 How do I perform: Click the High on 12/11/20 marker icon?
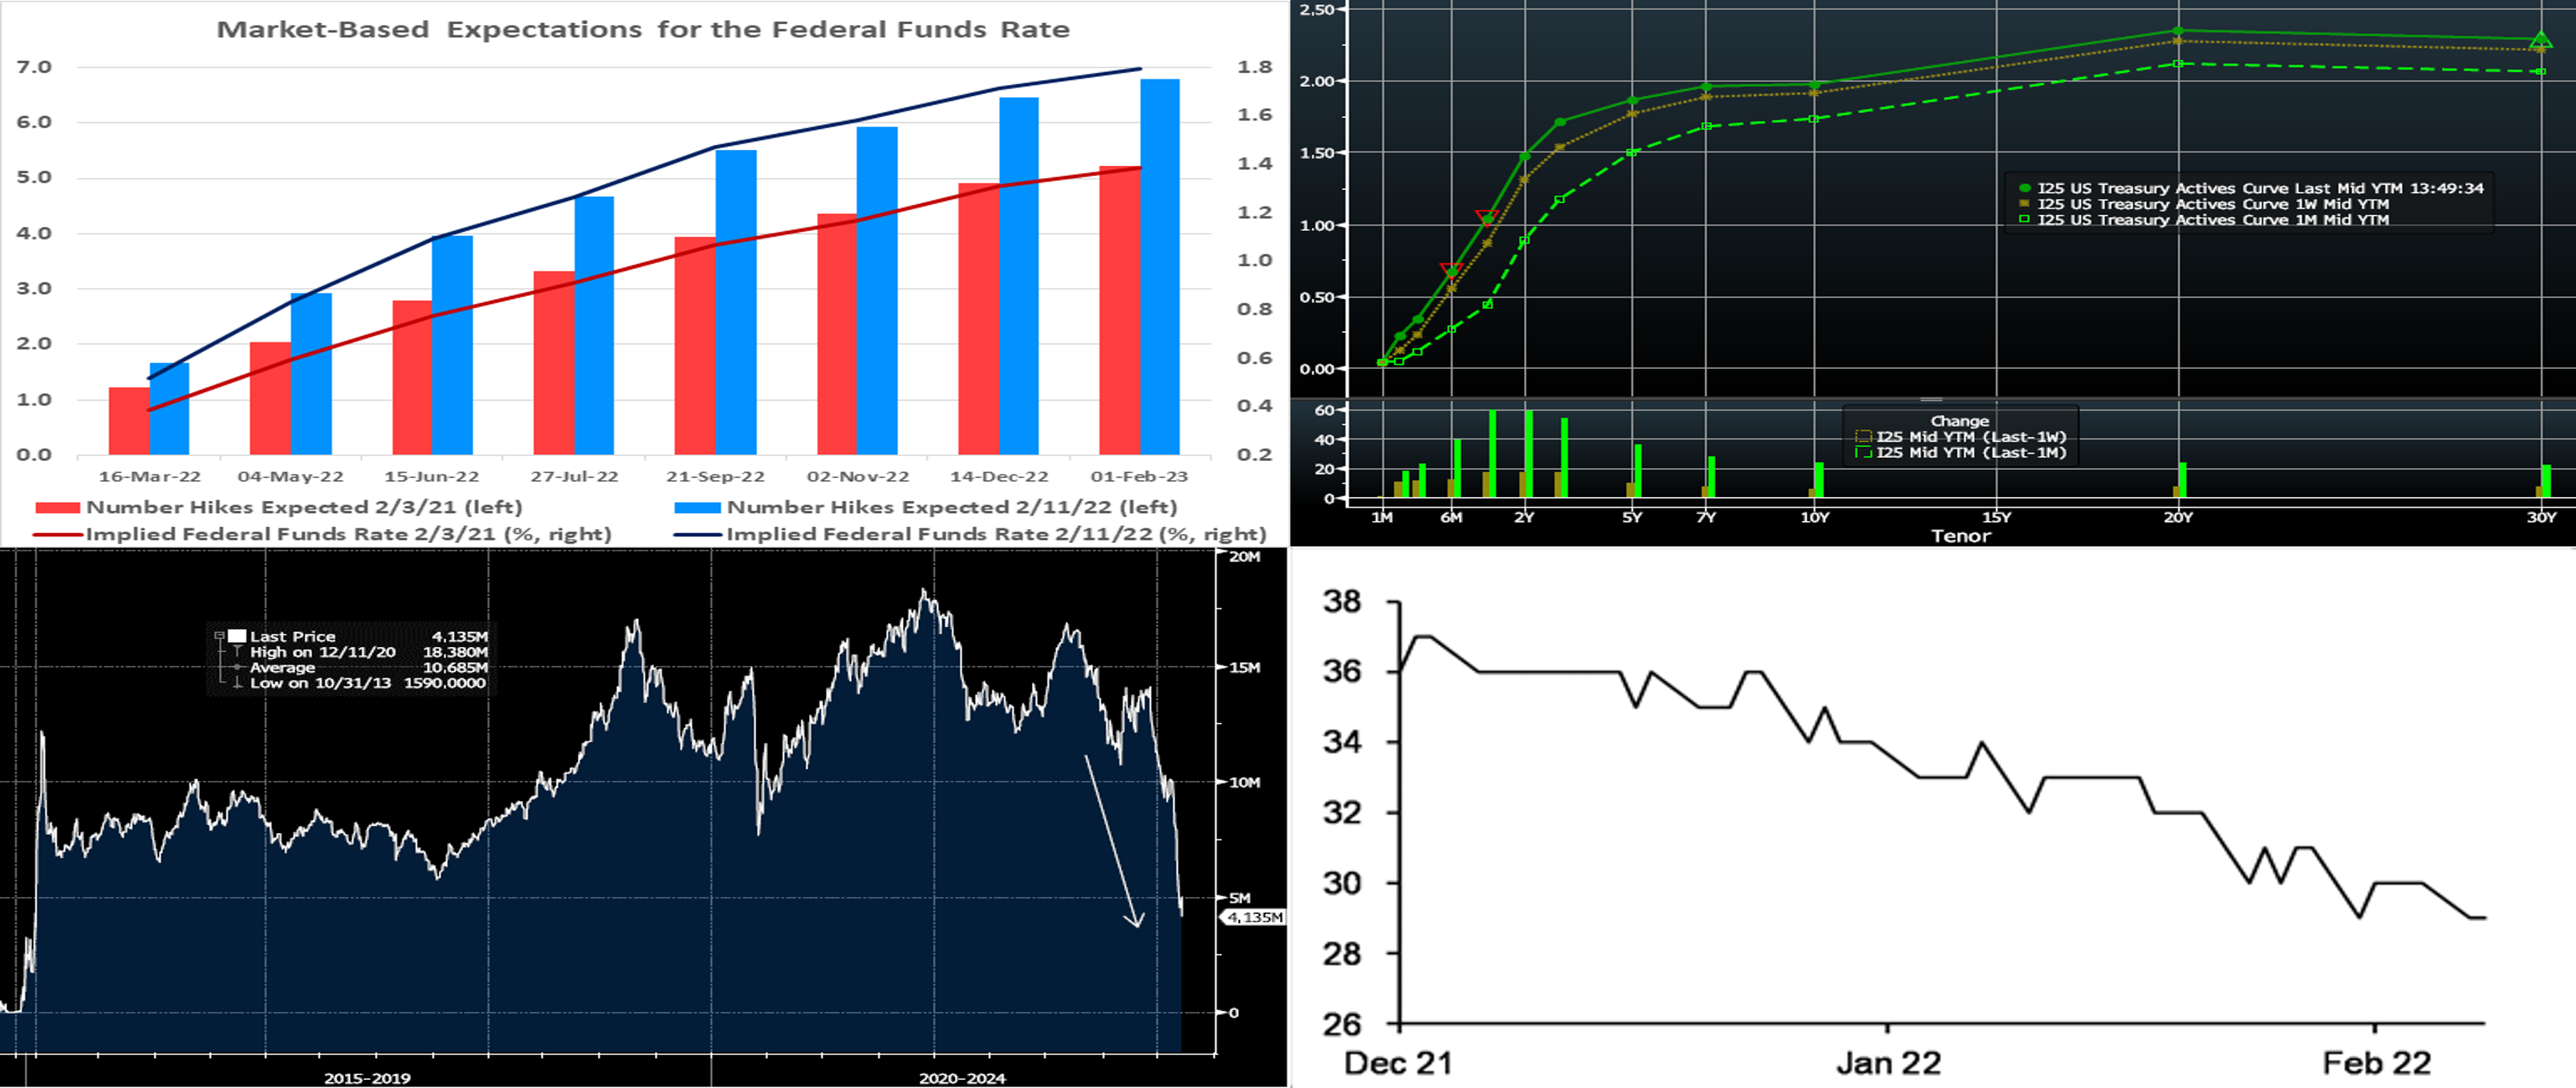tap(237, 651)
